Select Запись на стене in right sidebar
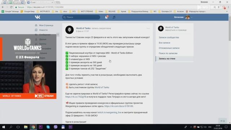231x130 pixels. click(175, 58)
